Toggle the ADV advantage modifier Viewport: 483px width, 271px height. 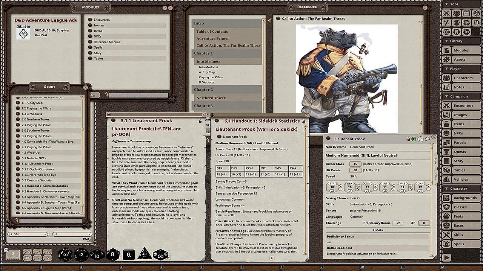pos(28,251)
